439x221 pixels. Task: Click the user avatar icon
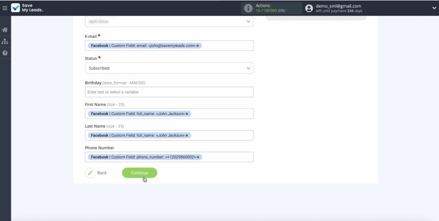tap(309, 8)
